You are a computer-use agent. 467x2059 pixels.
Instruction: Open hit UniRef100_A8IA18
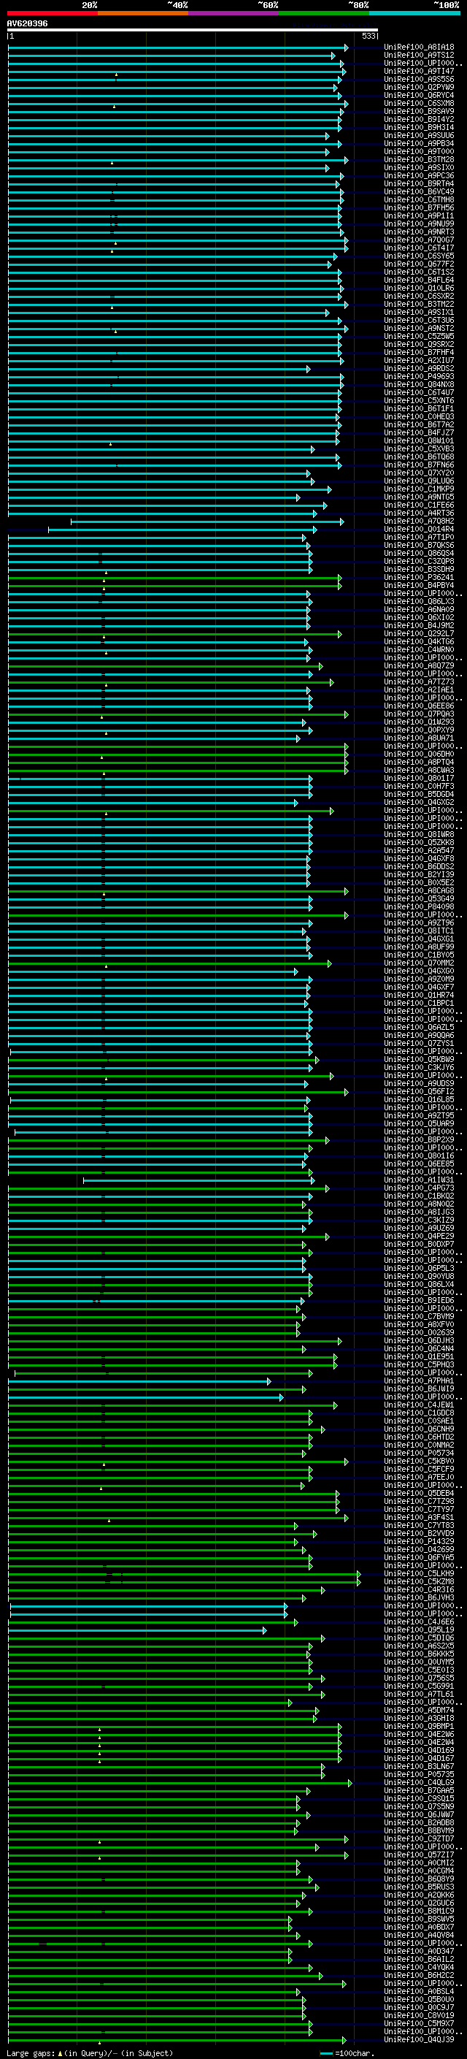click(x=419, y=47)
